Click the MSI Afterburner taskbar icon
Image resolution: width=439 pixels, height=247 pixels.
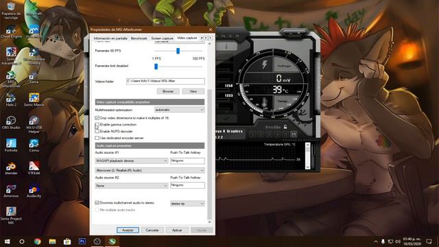[x=112, y=242]
